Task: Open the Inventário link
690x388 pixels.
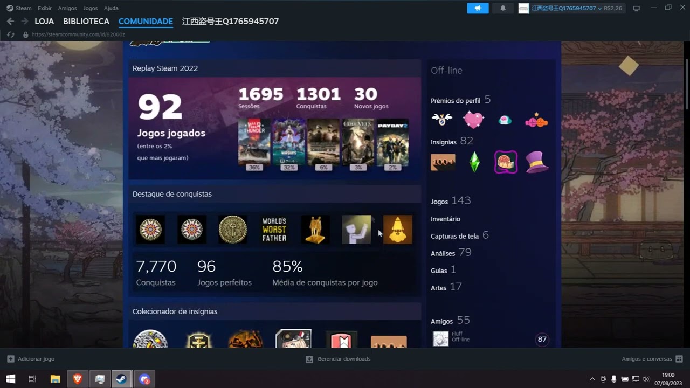Action: [x=445, y=219]
